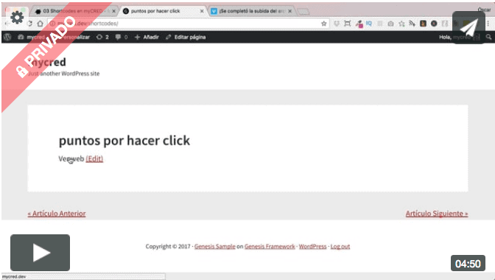Click the screen capture crop extension icon
Image resolution: width=495 pixels, height=280 pixels.
tap(348, 24)
